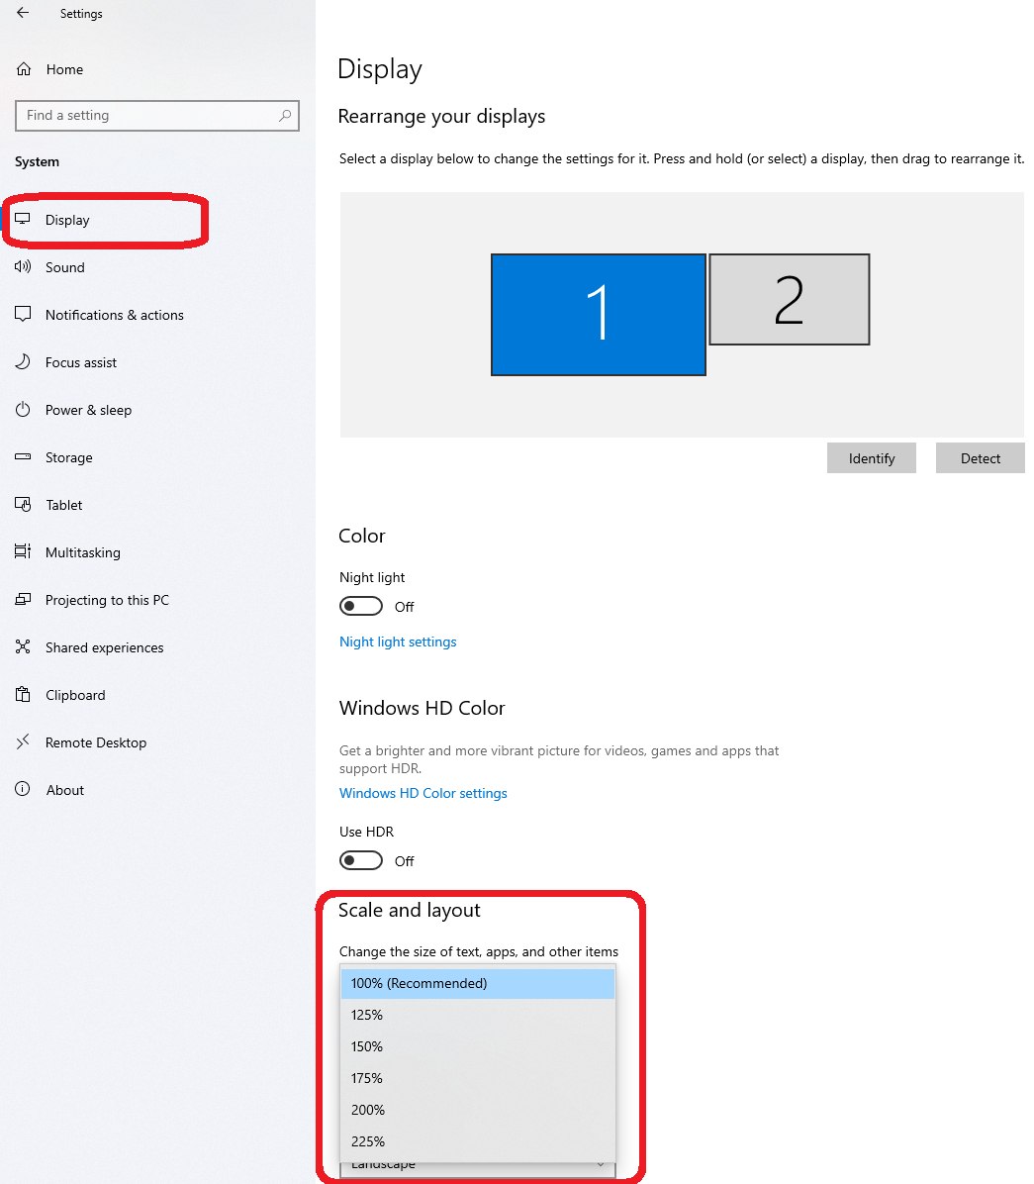Click the search magnifier icon
The height and width of the screenshot is (1184, 1034).
(x=285, y=116)
